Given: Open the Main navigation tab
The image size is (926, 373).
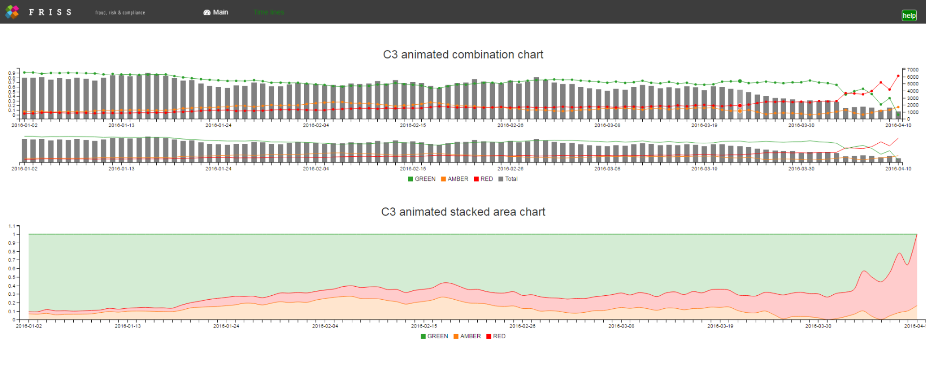Looking at the screenshot, I should (220, 13).
